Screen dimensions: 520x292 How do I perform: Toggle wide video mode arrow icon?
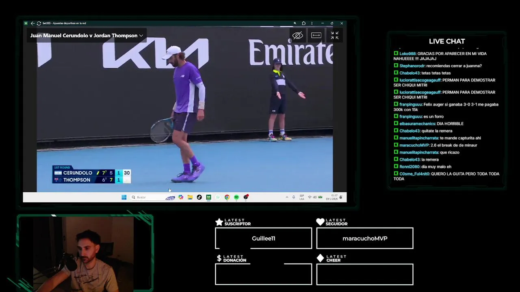coord(316,36)
